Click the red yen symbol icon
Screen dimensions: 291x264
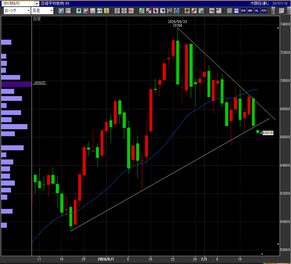pyautogui.click(x=100, y=11)
